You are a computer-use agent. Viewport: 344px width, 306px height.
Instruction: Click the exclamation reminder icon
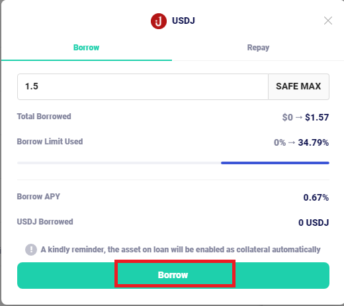[31, 250]
